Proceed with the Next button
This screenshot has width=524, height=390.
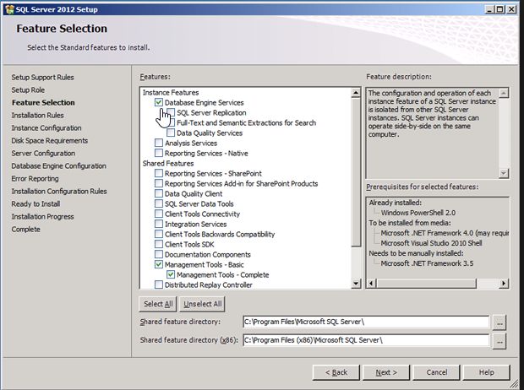pos(386,372)
